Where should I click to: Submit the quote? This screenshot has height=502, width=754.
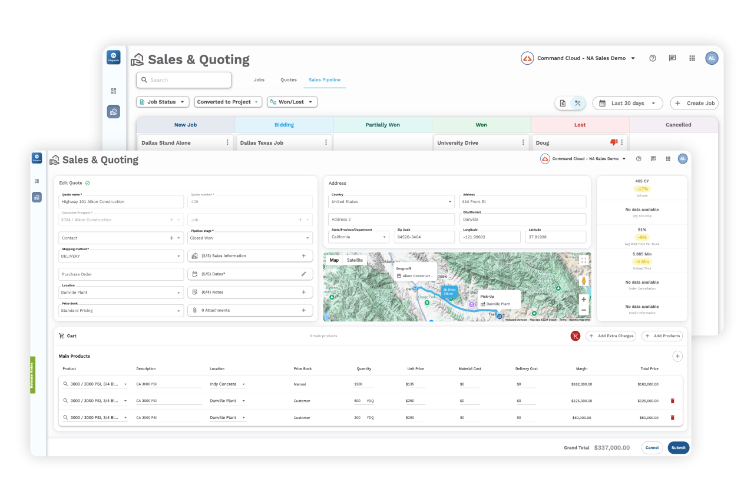click(x=678, y=447)
